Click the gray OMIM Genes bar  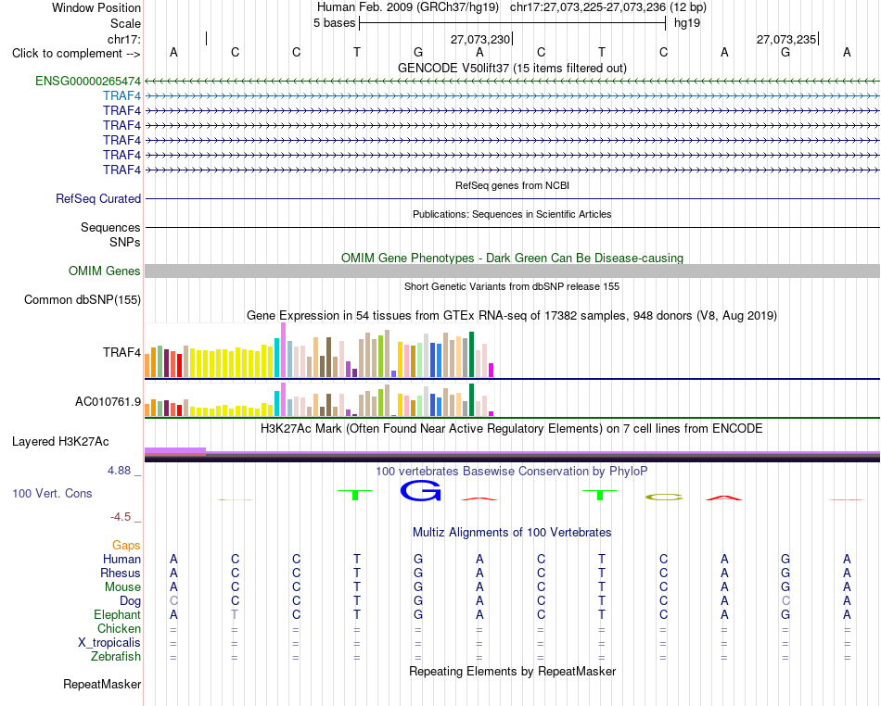(512, 271)
